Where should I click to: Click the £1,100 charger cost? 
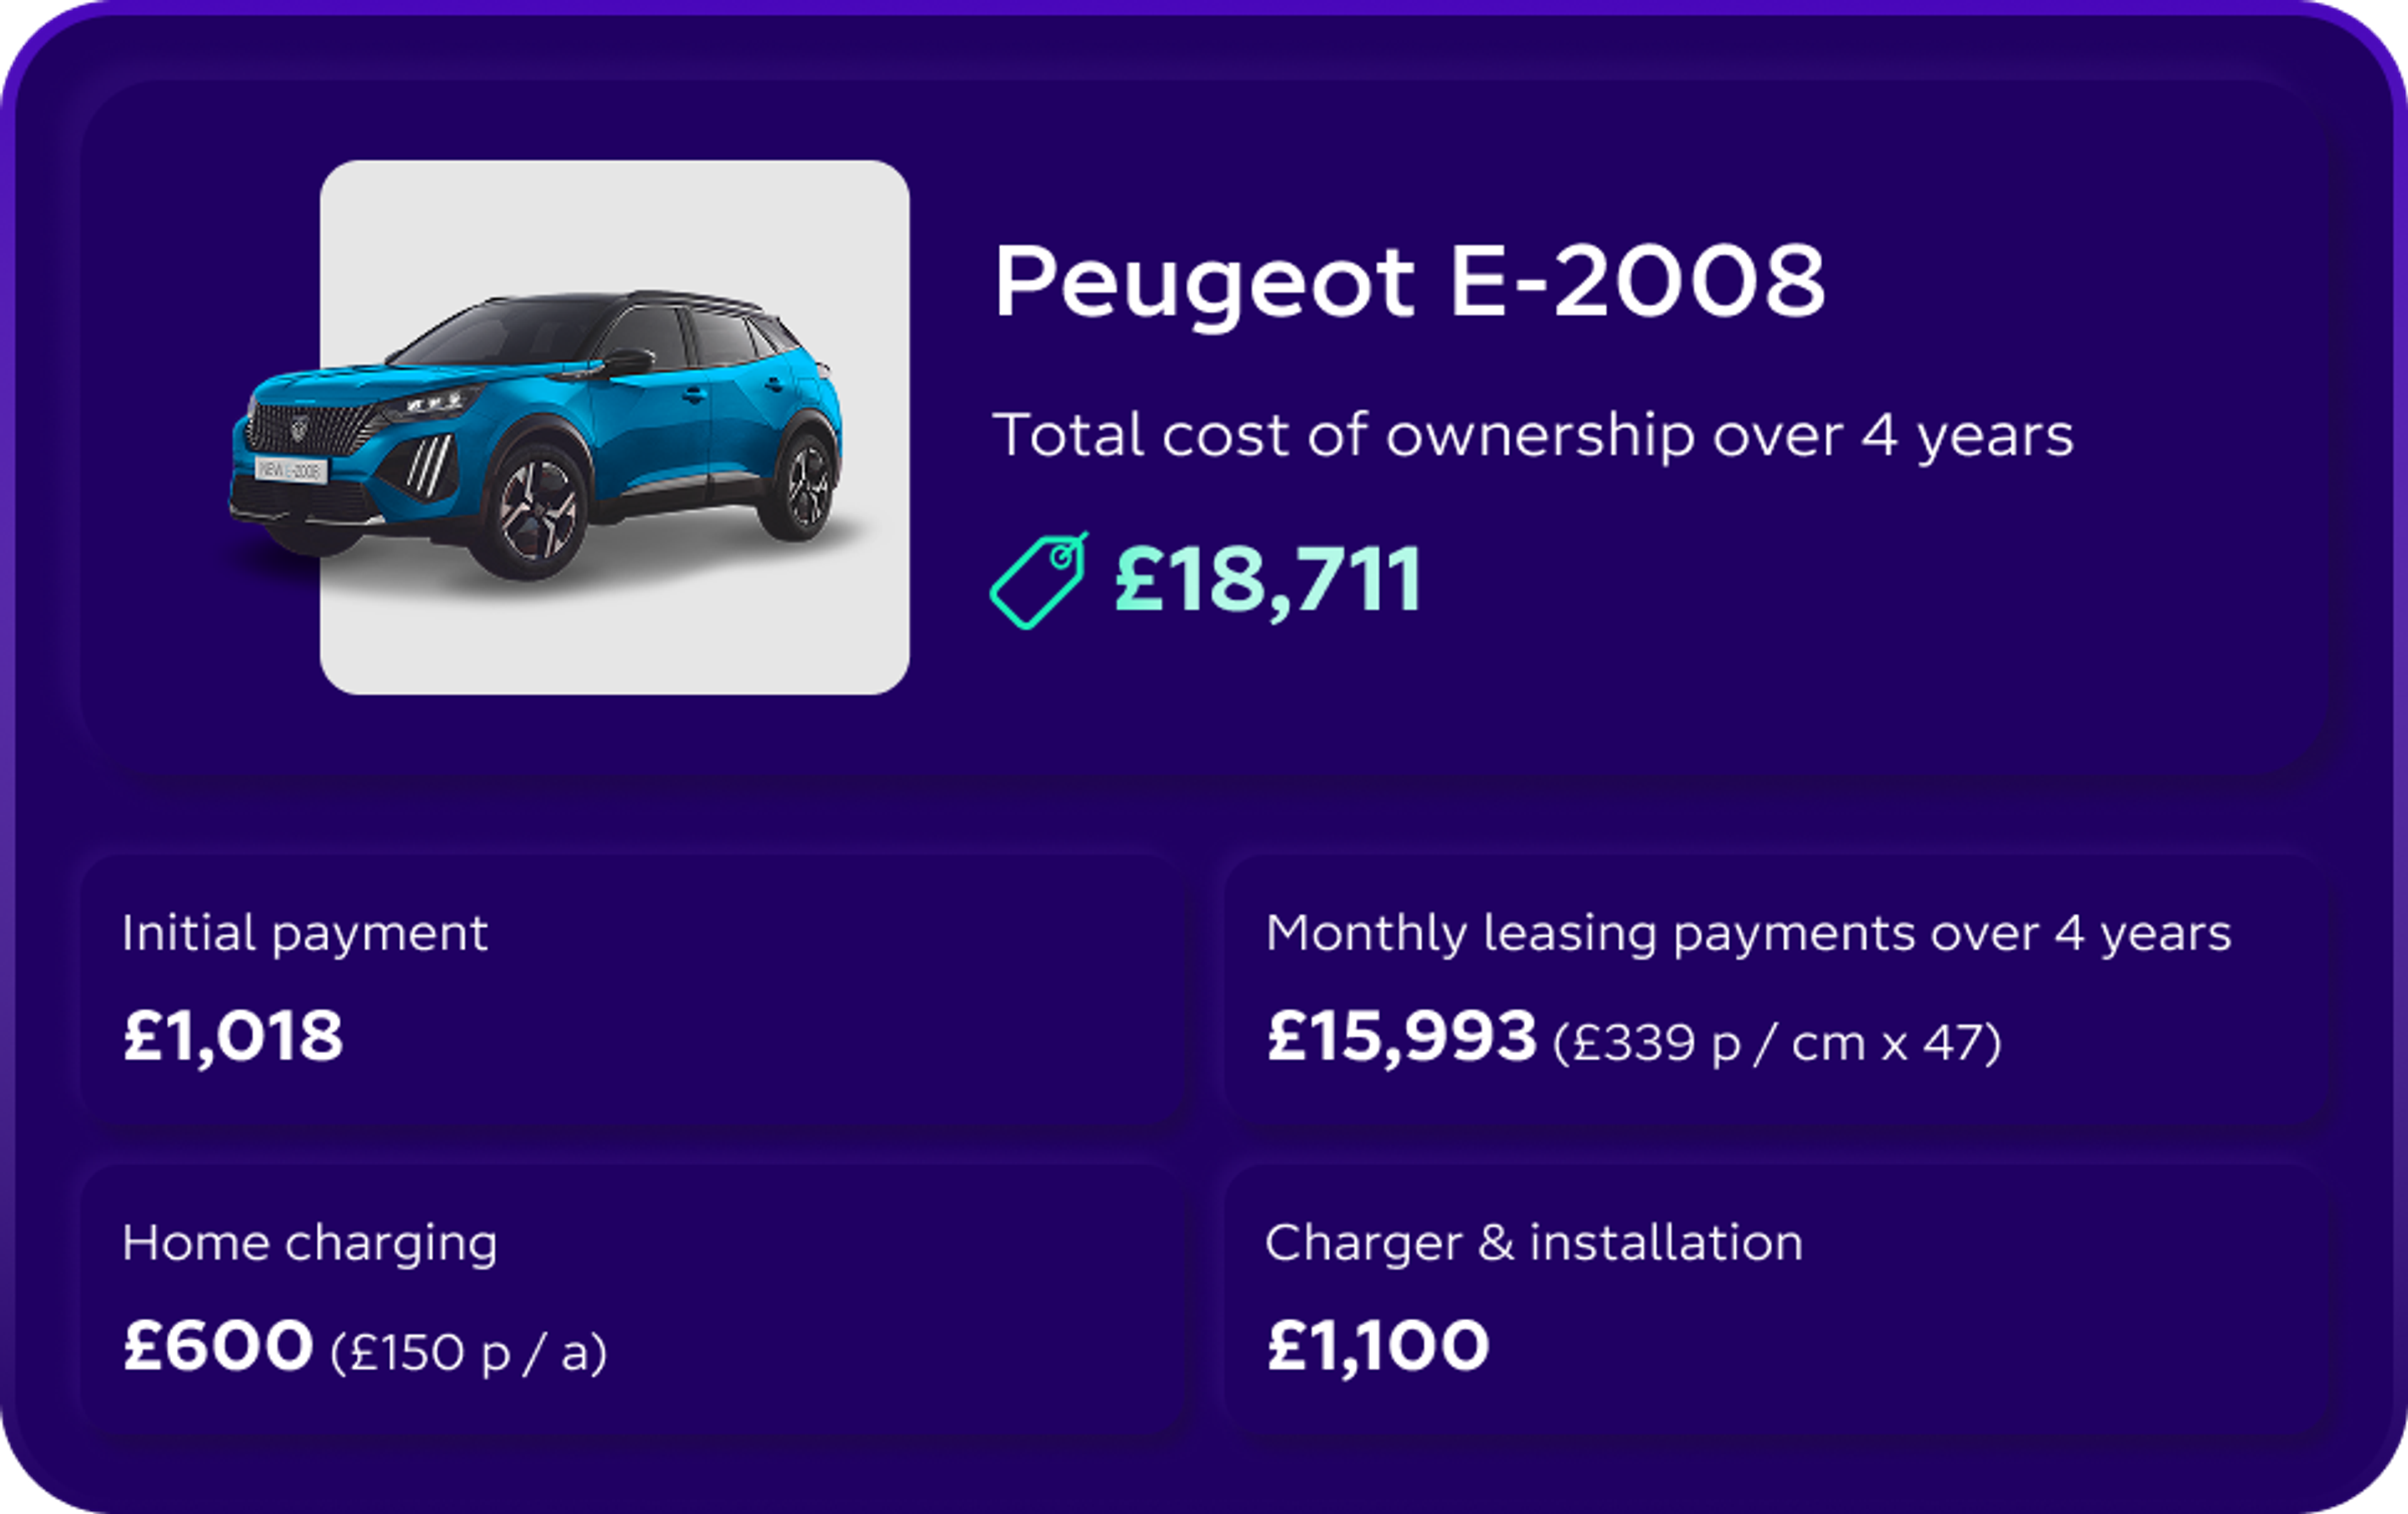[x=1378, y=1347]
